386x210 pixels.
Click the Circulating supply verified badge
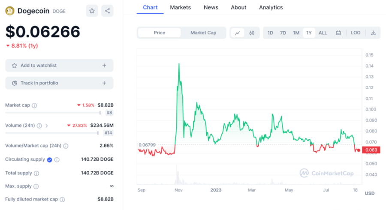49,160
